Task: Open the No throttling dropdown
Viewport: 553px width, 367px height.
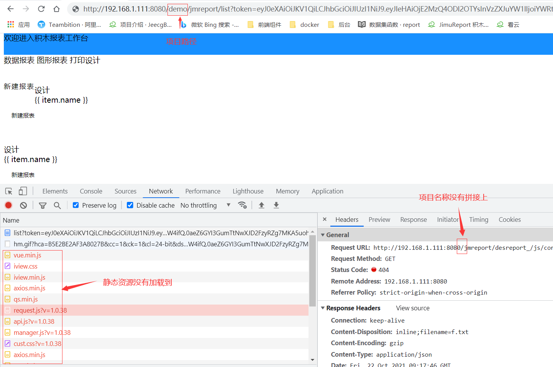Action: (x=205, y=205)
